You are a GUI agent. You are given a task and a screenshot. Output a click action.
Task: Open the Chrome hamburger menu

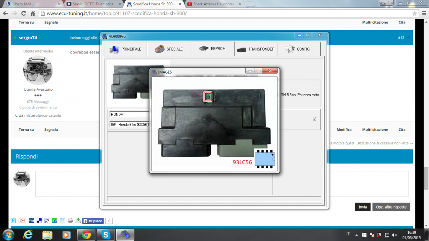[x=424, y=13]
